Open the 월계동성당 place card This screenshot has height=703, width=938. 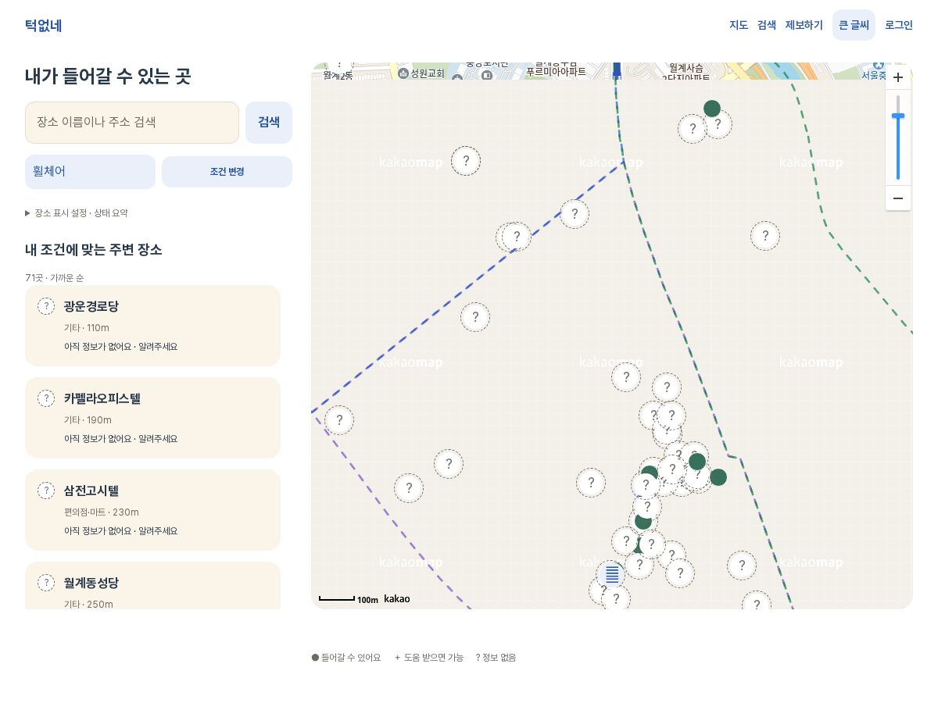click(152, 586)
